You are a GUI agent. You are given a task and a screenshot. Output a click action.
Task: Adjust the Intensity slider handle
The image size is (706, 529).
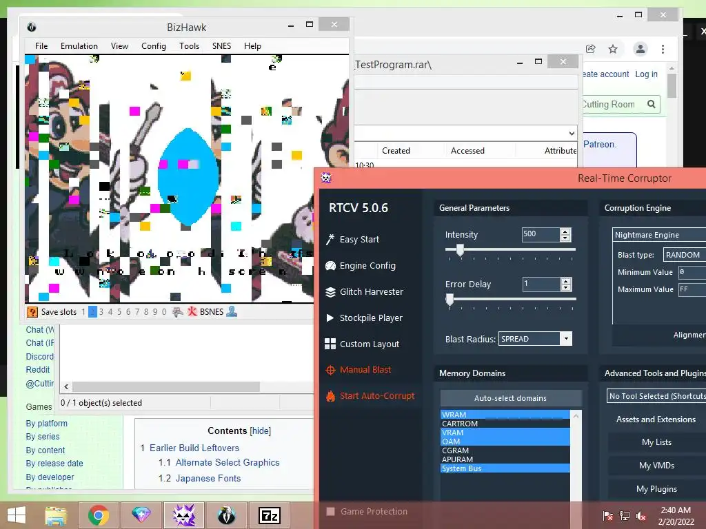click(460, 249)
